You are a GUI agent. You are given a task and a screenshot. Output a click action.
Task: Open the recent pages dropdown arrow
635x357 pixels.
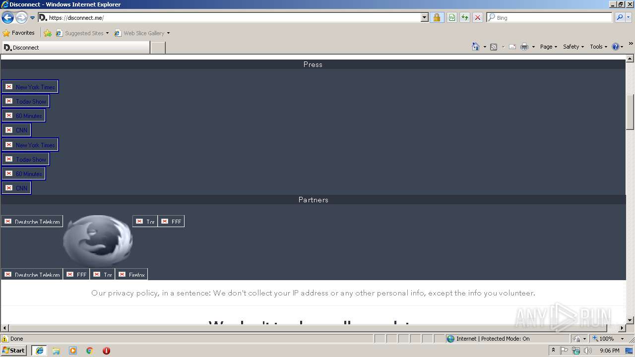33,18
